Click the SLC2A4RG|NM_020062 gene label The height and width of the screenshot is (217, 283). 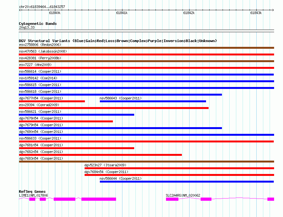pyautogui.click(x=183, y=195)
